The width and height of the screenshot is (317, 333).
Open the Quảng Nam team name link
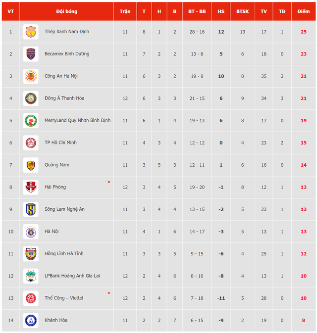coord(57,165)
